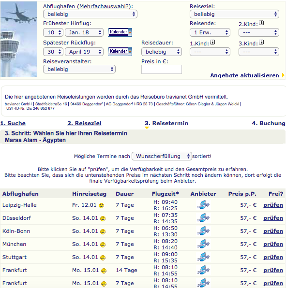Click the "Fr. 12.01" date cell
The image size is (286, 288).
pos(84,205)
